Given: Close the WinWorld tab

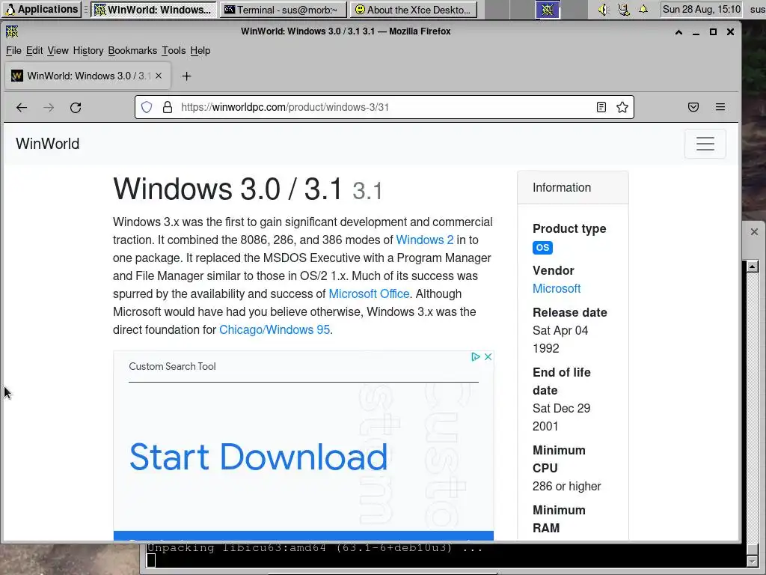Looking at the screenshot, I should tap(159, 76).
